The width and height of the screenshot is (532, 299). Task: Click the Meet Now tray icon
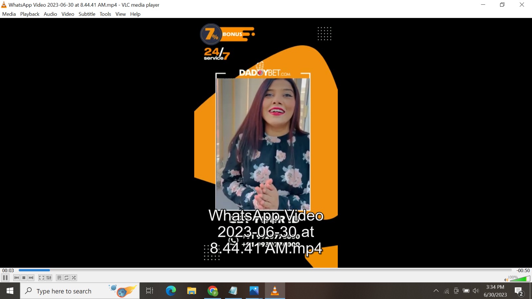456,291
